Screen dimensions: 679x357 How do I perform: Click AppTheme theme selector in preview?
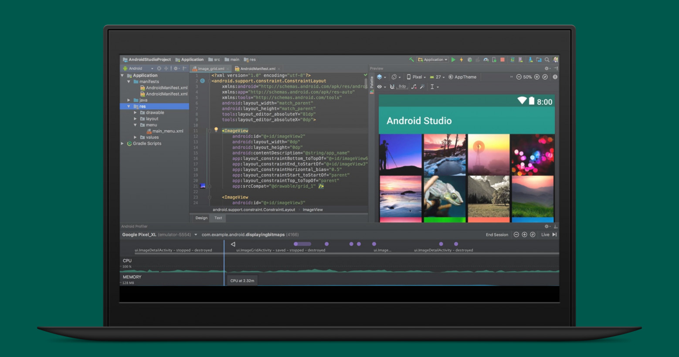coord(462,77)
